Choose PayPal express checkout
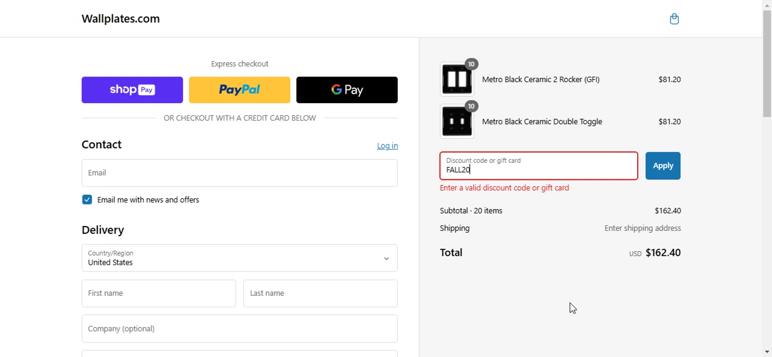772x357 pixels. (239, 90)
